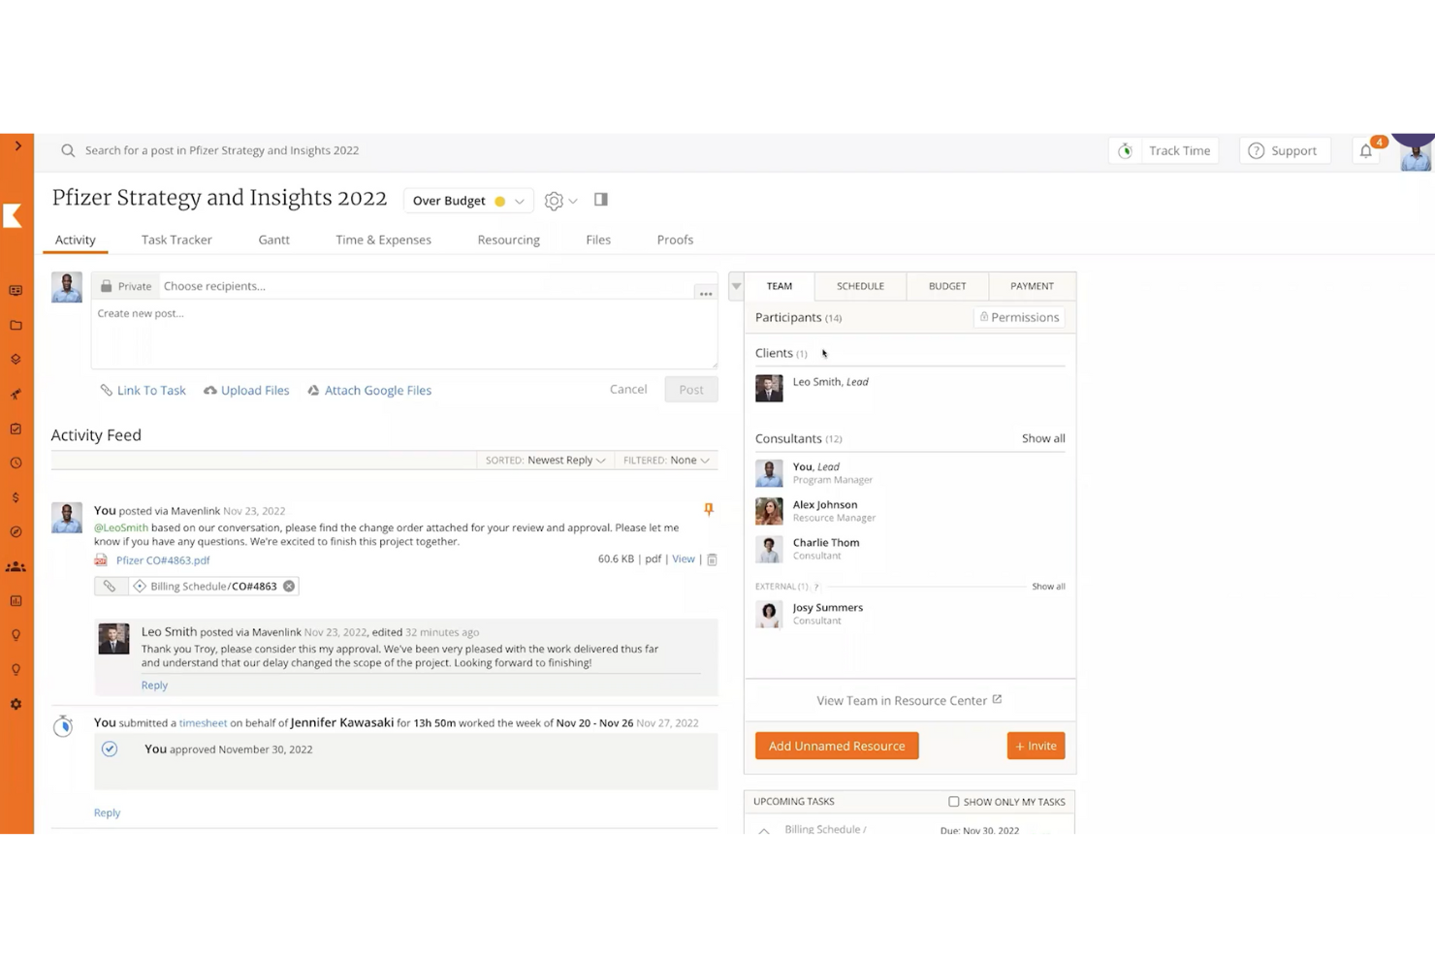This screenshot has height=957, width=1435.
Task: Open the Files tab
Action: pyautogui.click(x=598, y=239)
